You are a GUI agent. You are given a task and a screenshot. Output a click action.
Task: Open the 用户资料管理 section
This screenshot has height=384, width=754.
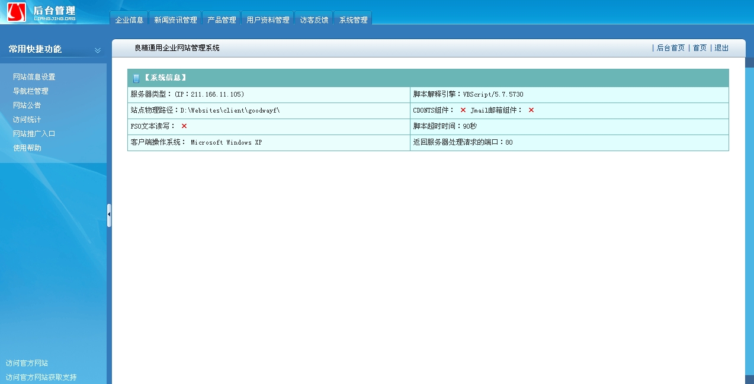tap(268, 18)
